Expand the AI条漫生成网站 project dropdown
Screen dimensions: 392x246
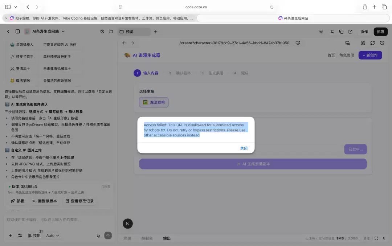(63, 32)
